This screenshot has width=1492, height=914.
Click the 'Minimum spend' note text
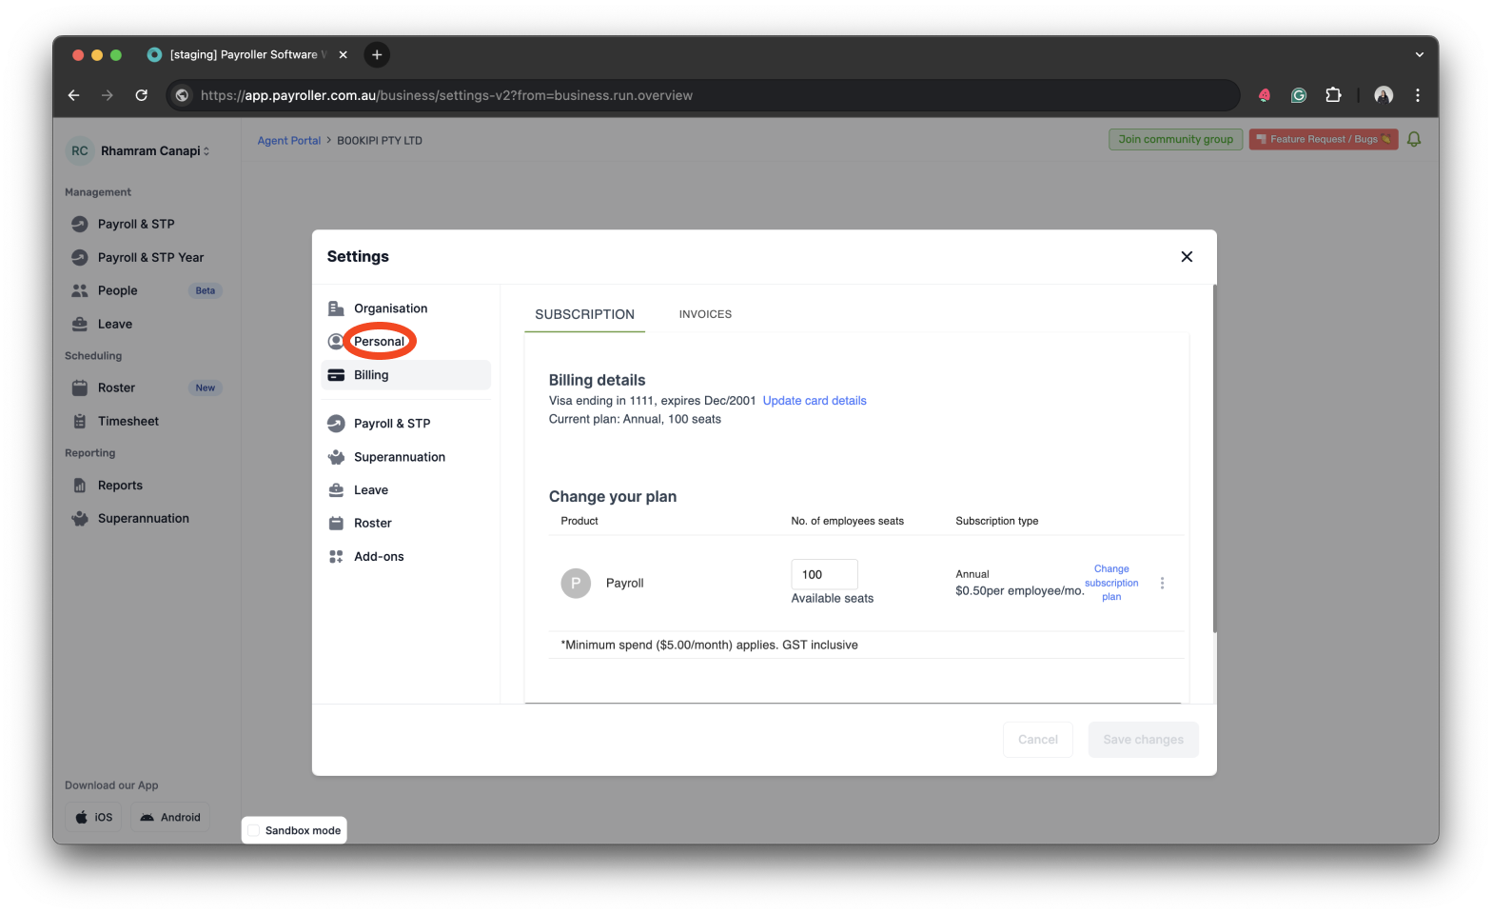pos(709,646)
